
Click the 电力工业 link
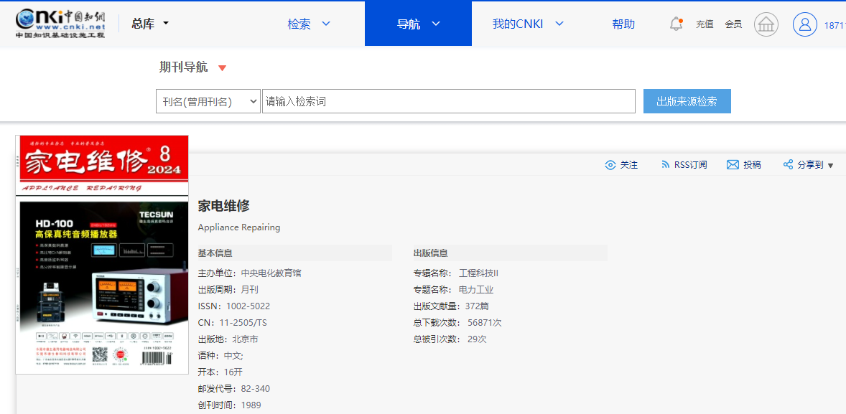click(476, 290)
